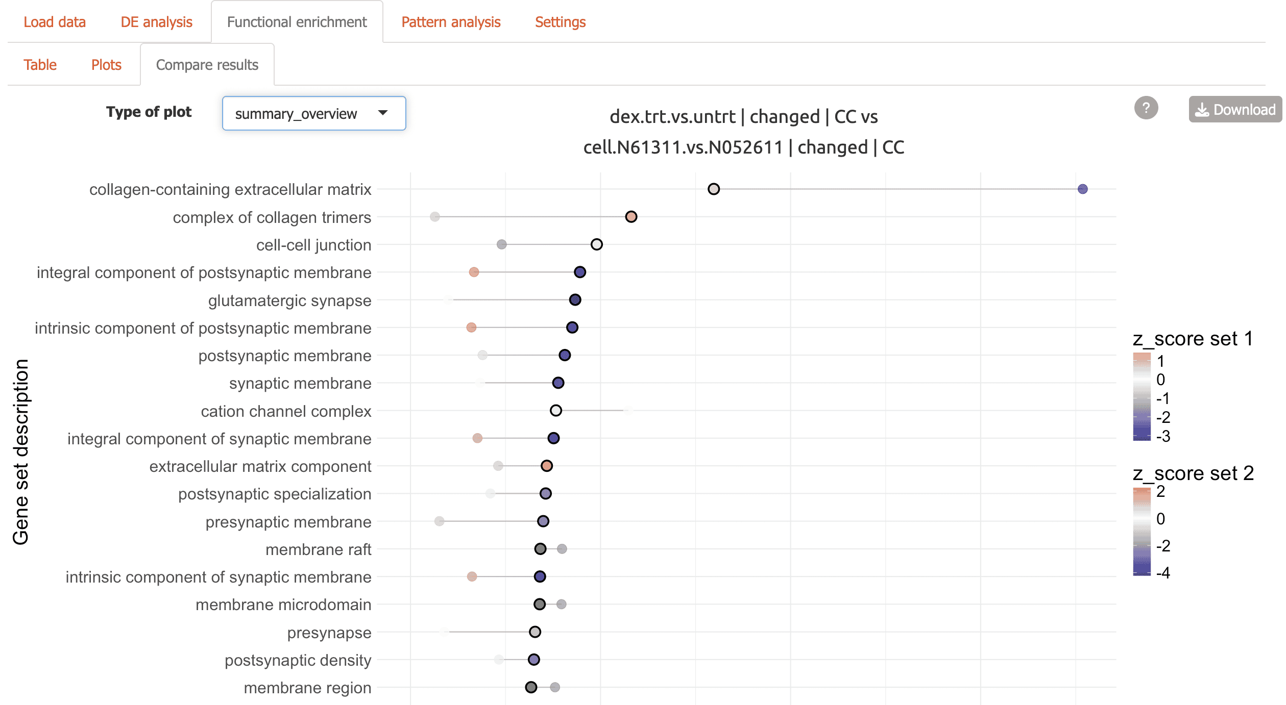Screen dimensions: 1286x705
Task: Click the z_score set 1 color gradient legend
Action: click(x=1142, y=396)
